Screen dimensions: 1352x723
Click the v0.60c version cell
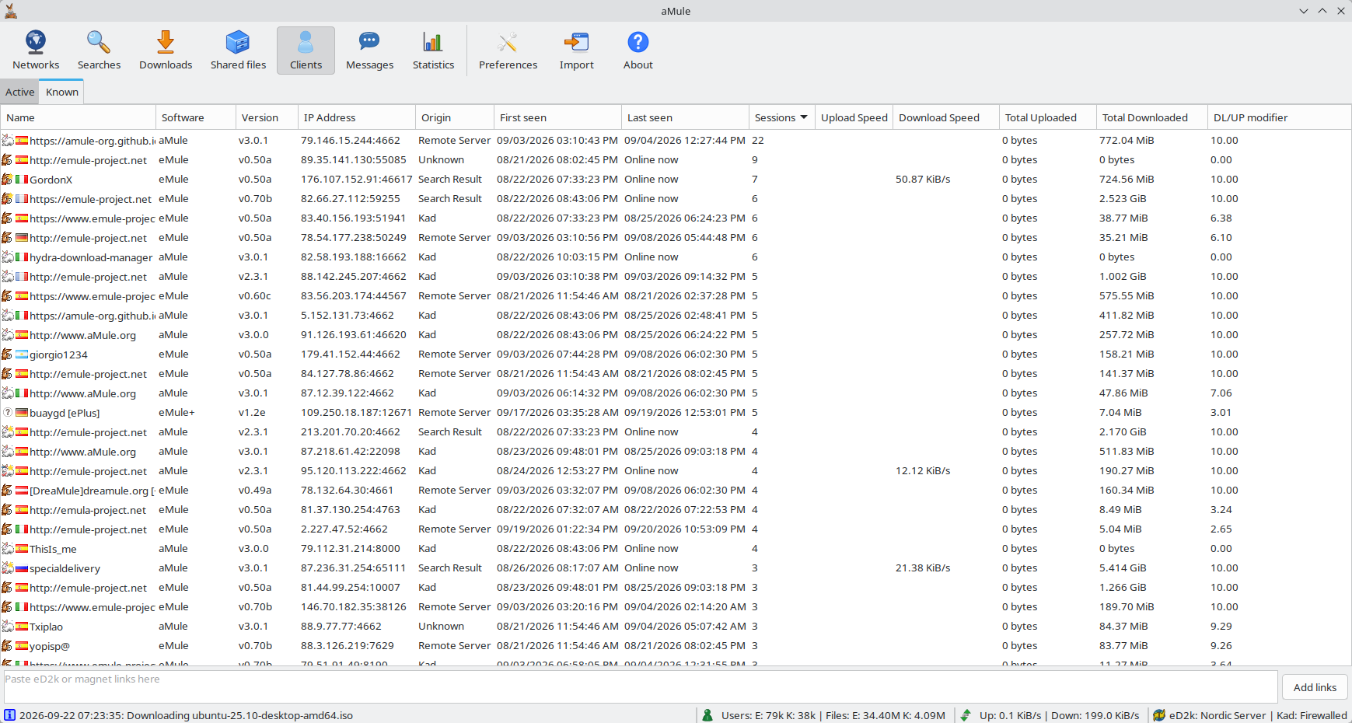(x=255, y=296)
